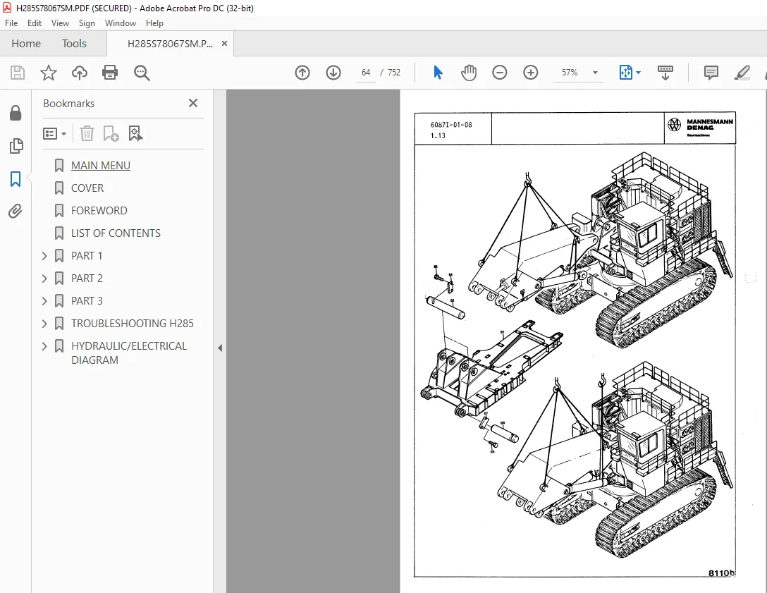The width and height of the screenshot is (767, 593).
Task: Open fit page options dropdown arrow
Action: click(639, 73)
